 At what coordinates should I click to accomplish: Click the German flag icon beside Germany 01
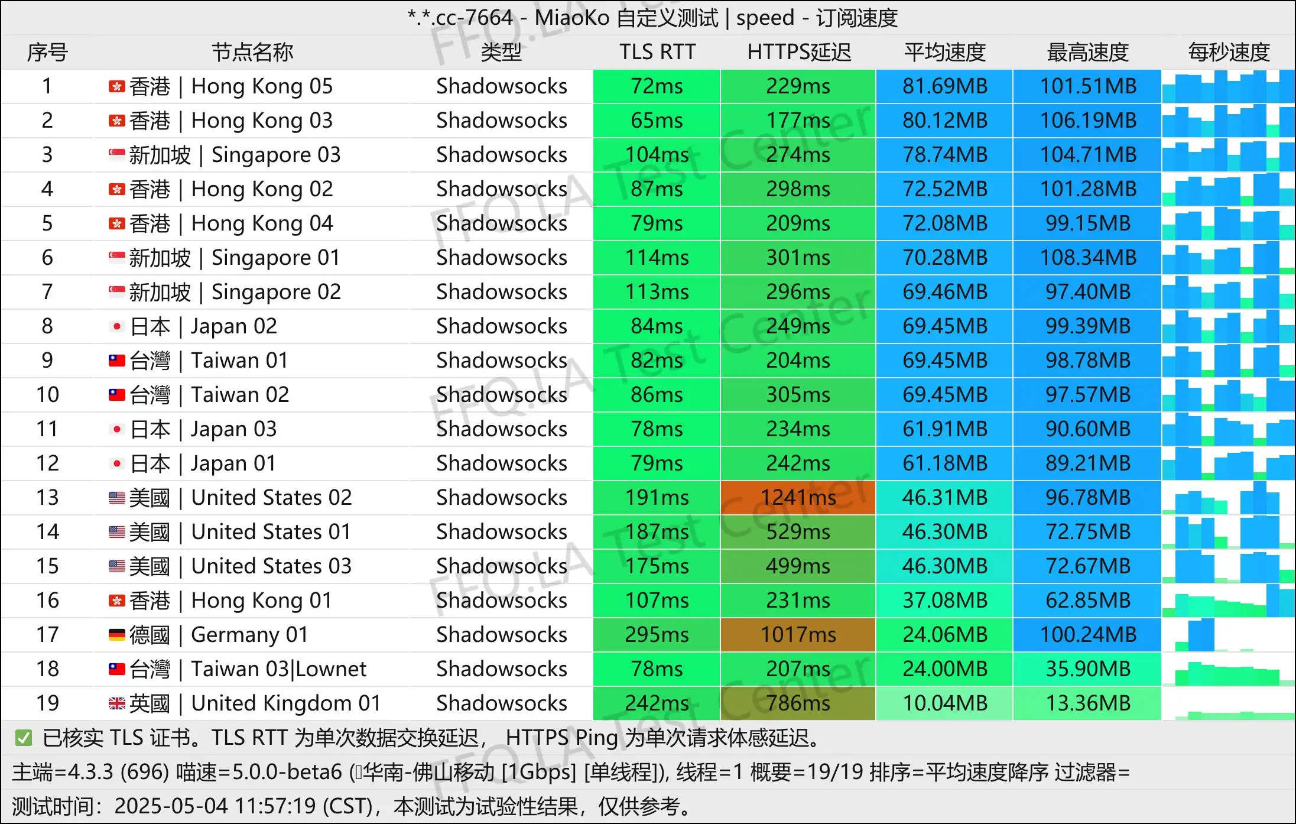pos(117,635)
